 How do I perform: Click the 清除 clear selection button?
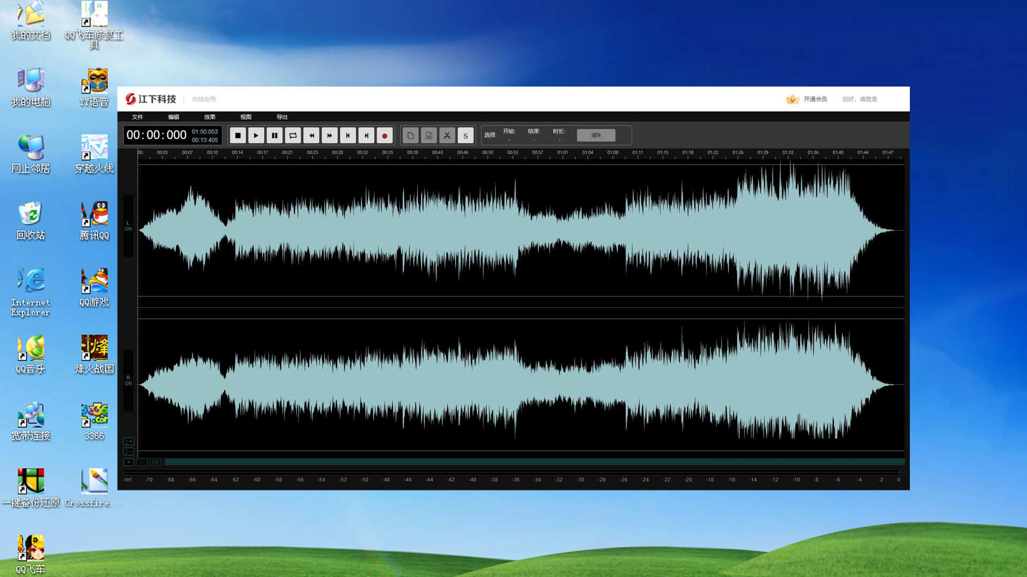[596, 135]
